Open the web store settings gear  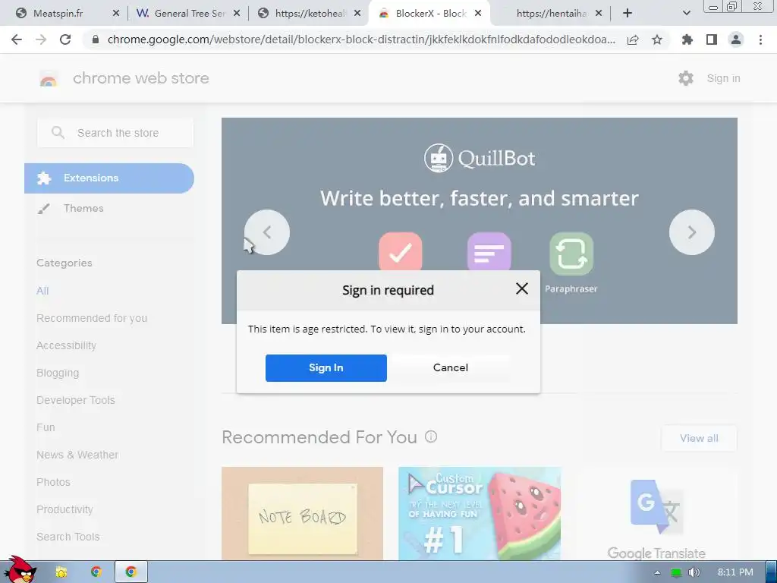point(686,78)
